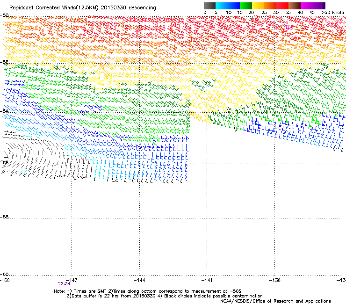Click the -50 latitude axis label
Image resolution: width=346 pixels, height=304 pixels.
pos(4,15)
